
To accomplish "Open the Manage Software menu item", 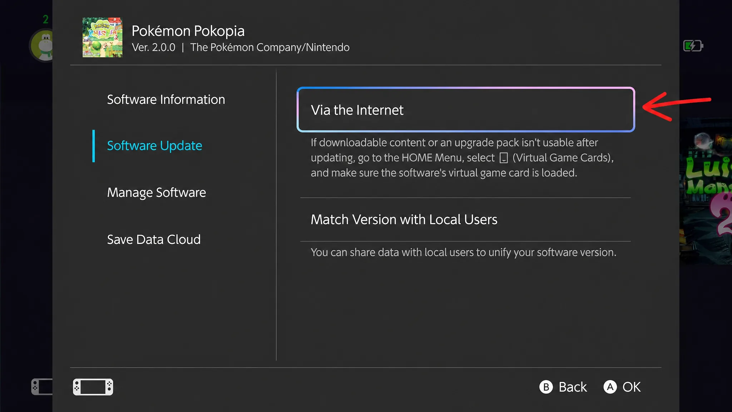I will click(157, 192).
